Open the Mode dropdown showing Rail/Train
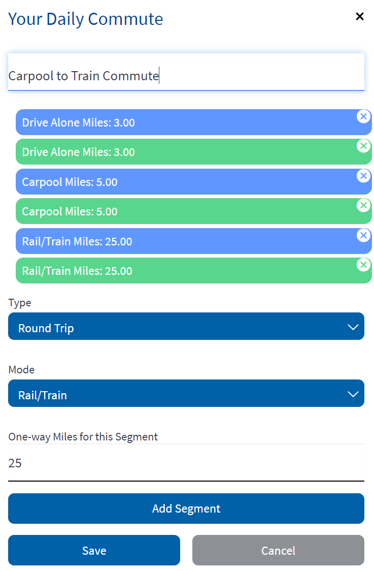The height and width of the screenshot is (571, 374). (186, 393)
